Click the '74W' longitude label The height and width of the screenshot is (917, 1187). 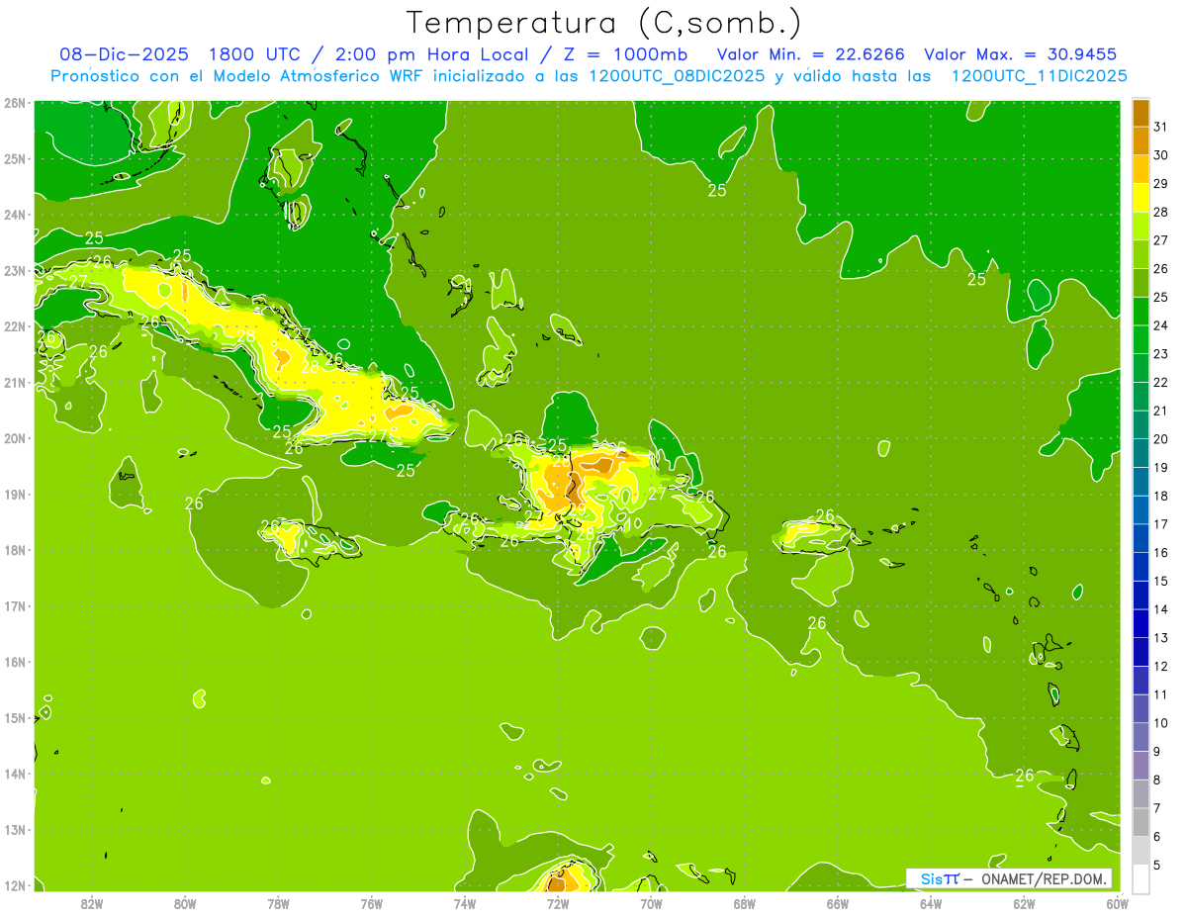coord(465,903)
